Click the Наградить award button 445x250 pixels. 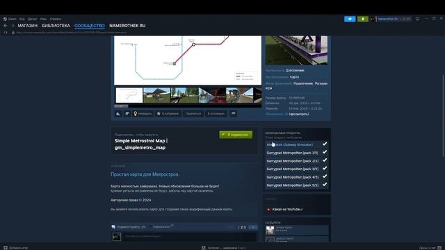tap(143, 114)
